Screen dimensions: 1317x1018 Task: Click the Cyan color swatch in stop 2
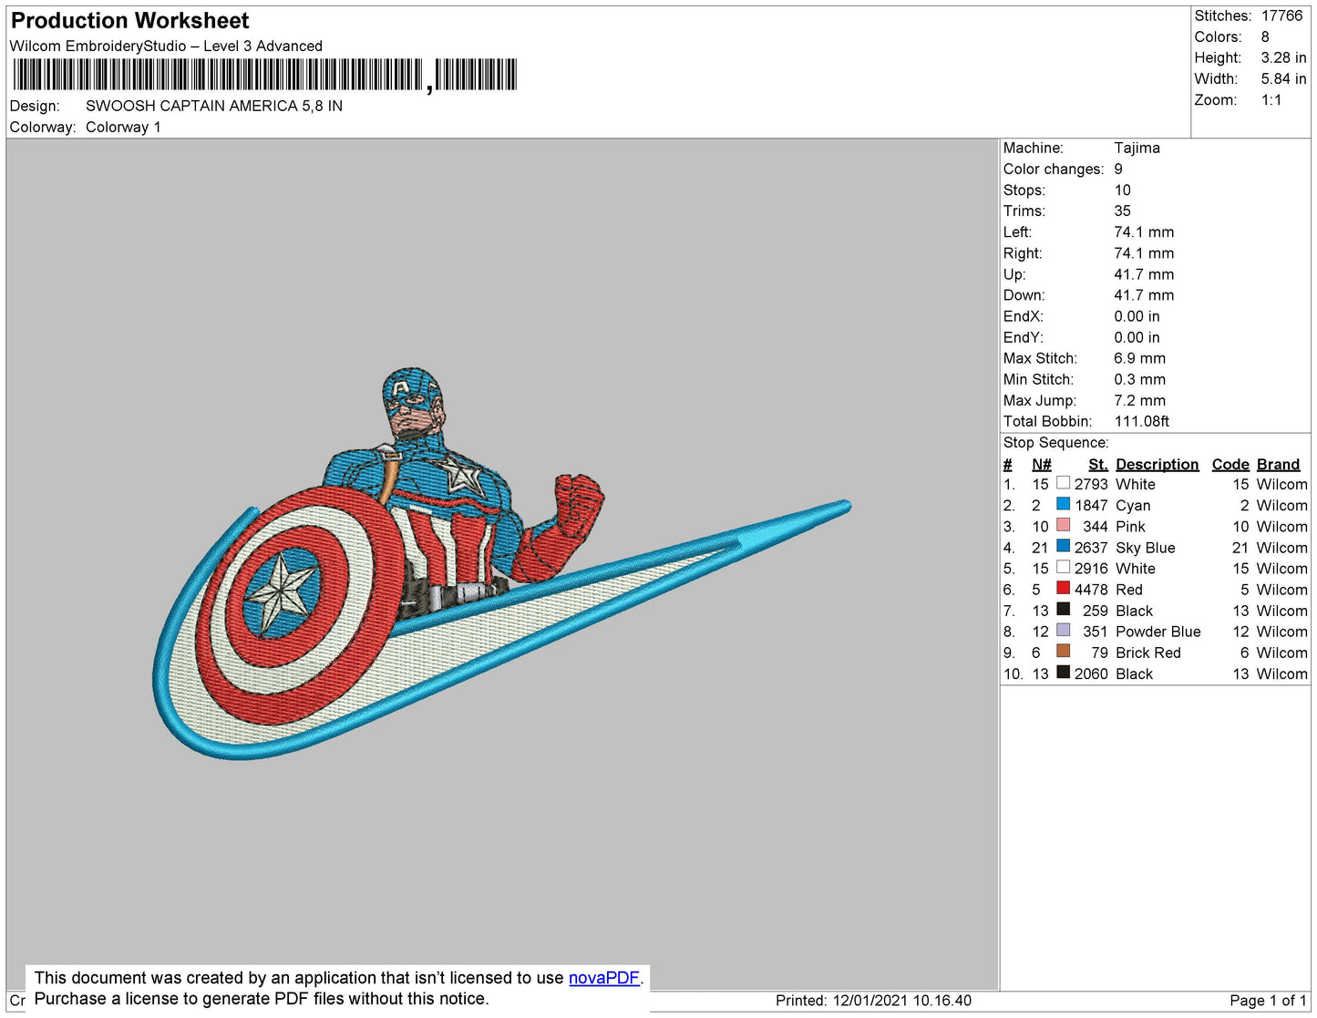(1063, 504)
